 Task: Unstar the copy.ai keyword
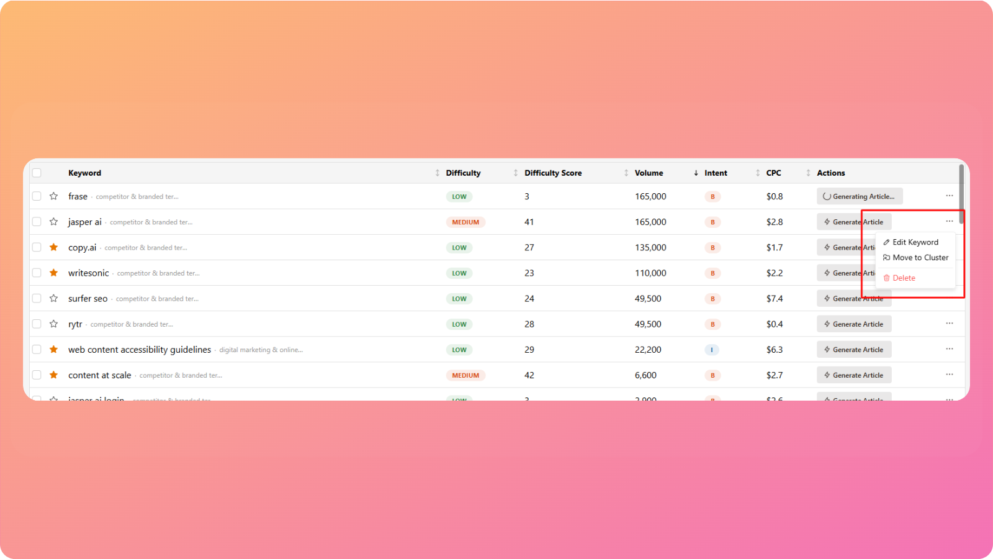(x=54, y=247)
